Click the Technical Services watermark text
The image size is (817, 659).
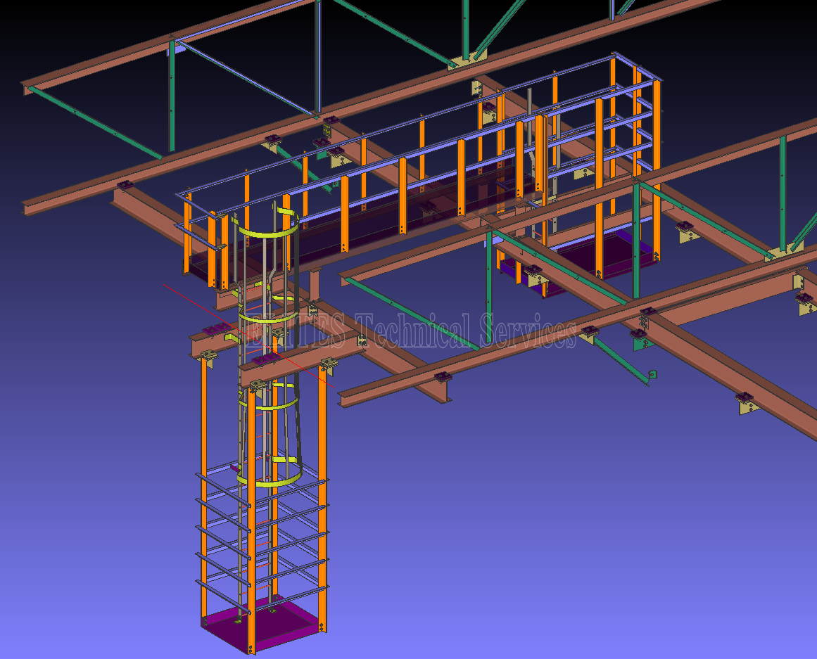464,331
